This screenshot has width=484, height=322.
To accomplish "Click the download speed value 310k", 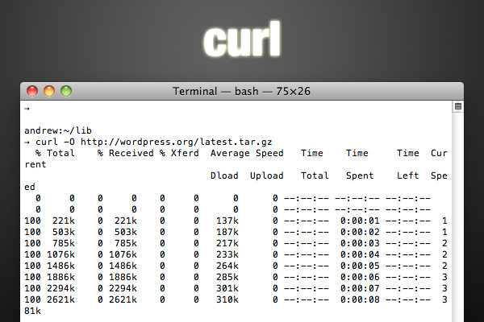I will pos(227,299).
